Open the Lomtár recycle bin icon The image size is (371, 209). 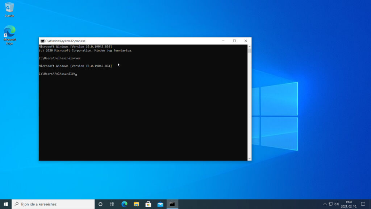tap(9, 9)
